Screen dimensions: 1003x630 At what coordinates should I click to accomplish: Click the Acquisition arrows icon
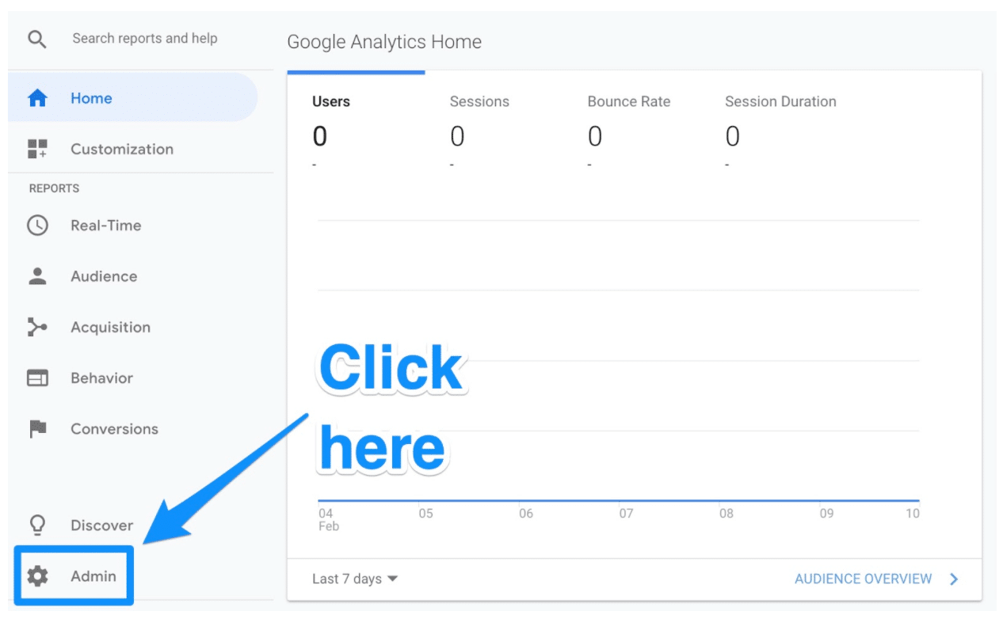(x=37, y=327)
